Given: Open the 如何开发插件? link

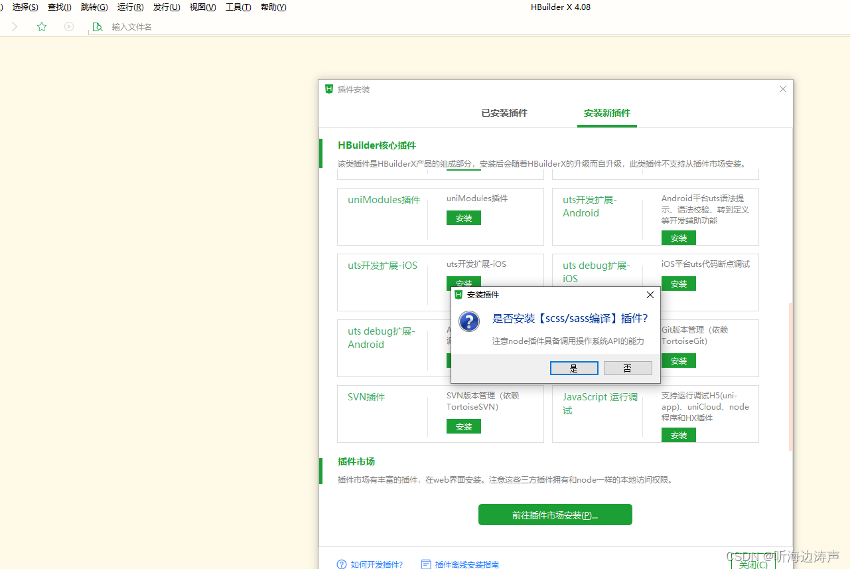Looking at the screenshot, I should pyautogui.click(x=377, y=564).
